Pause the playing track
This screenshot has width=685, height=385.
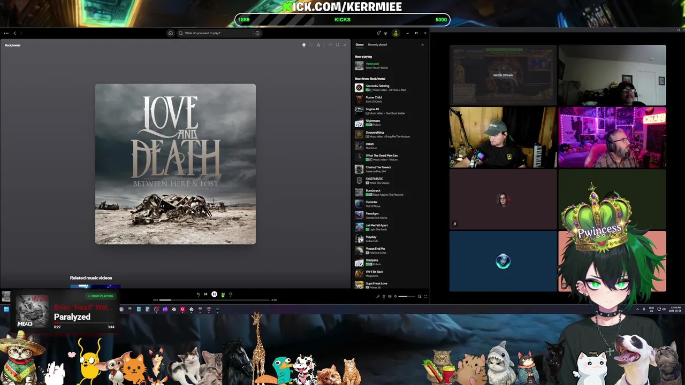tap(214, 294)
